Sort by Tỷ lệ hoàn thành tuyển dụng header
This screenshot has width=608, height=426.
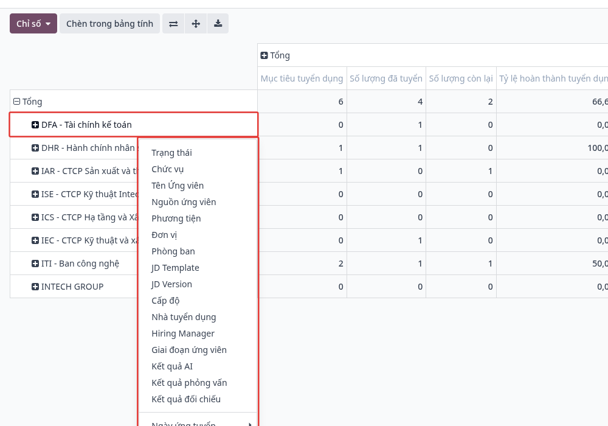click(x=552, y=79)
